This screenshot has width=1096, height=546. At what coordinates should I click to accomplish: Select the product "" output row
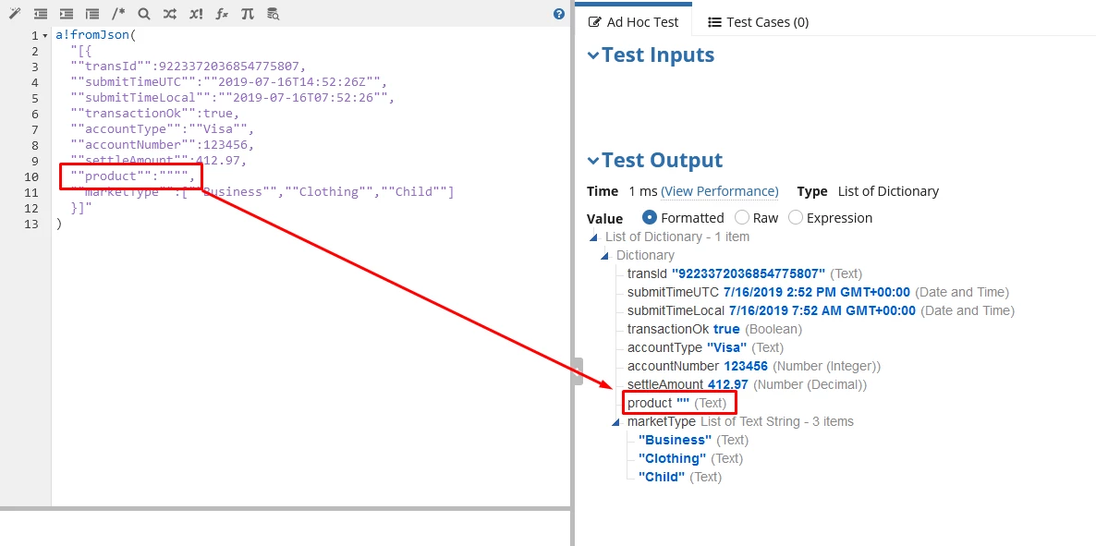pos(676,404)
